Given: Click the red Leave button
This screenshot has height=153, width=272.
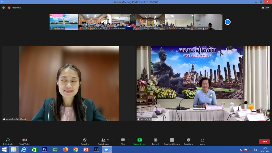Looking at the screenshot, I should point(264,142).
